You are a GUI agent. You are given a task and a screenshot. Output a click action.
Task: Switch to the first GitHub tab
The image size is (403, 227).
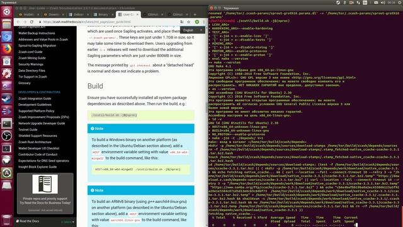click(x=152, y=15)
